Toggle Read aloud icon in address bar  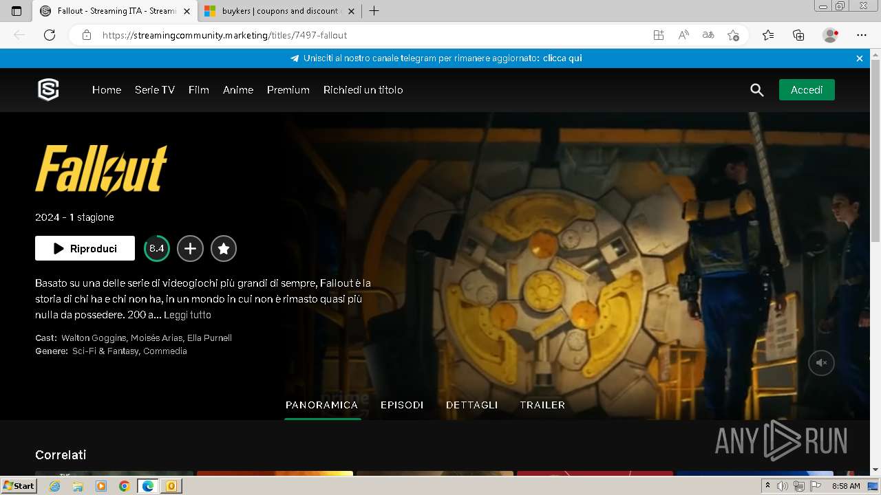[683, 35]
